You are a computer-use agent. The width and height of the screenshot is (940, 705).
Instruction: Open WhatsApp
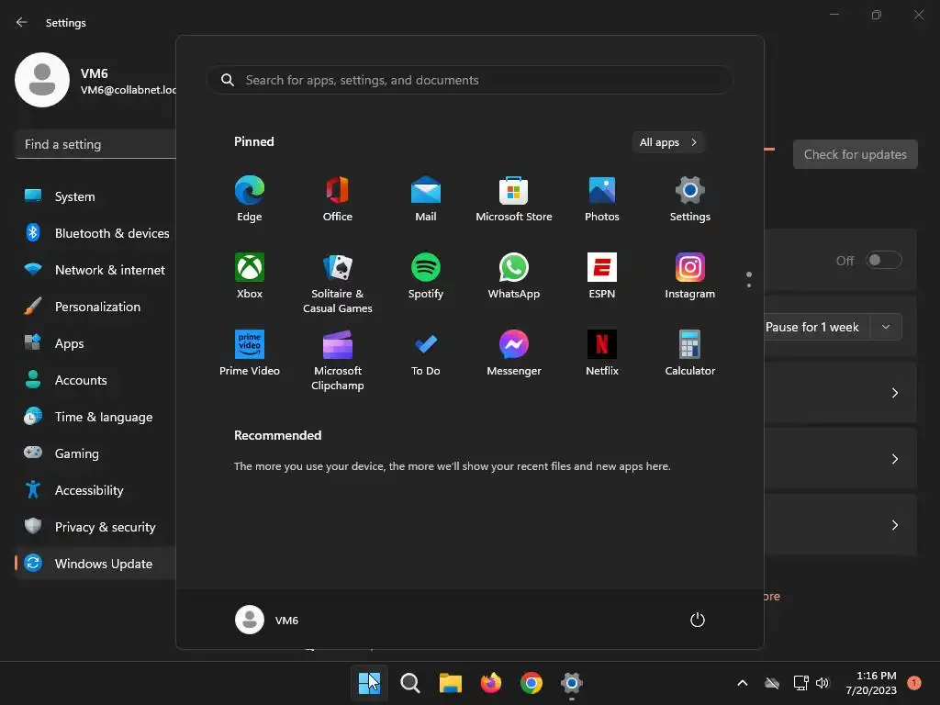[x=514, y=275]
